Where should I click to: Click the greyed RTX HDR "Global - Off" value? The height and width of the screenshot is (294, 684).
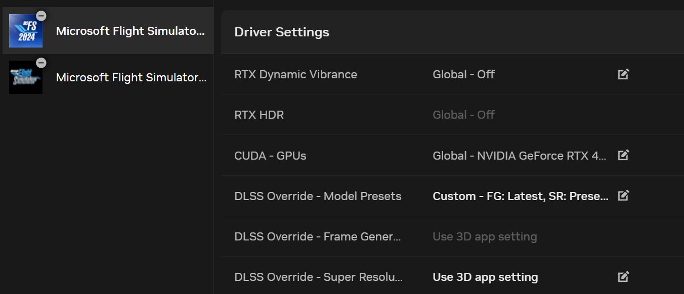point(463,115)
